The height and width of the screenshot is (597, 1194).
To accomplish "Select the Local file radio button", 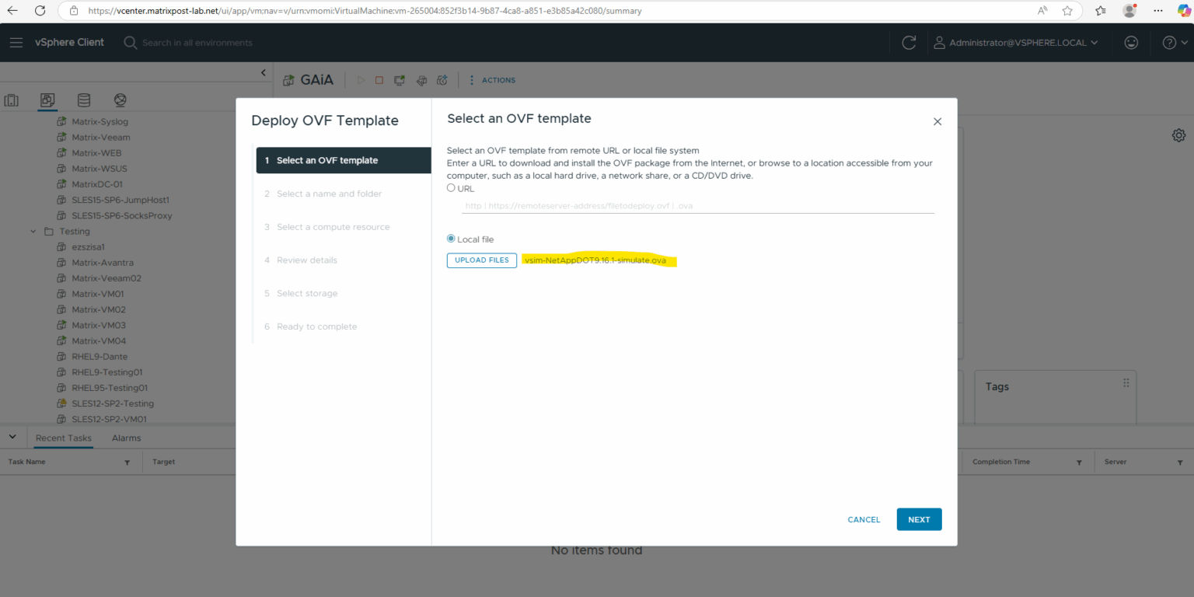I will 450,238.
